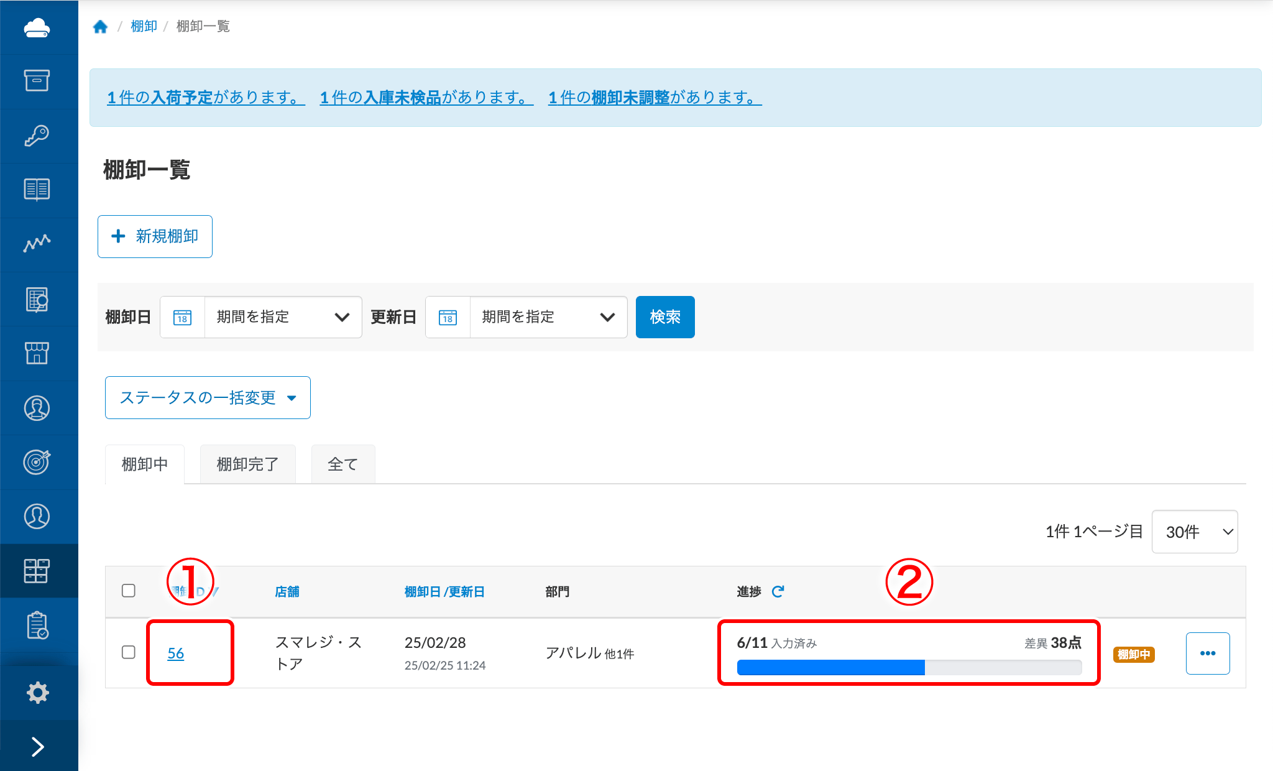The height and width of the screenshot is (771, 1273).
Task: Click the analytics line chart sidebar icon
Action: [37, 244]
